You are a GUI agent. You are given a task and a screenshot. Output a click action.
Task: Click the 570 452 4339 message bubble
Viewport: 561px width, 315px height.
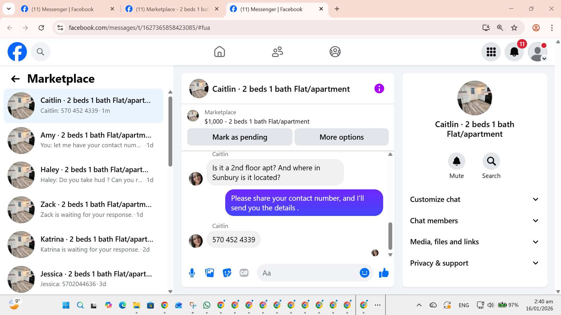tap(233, 240)
